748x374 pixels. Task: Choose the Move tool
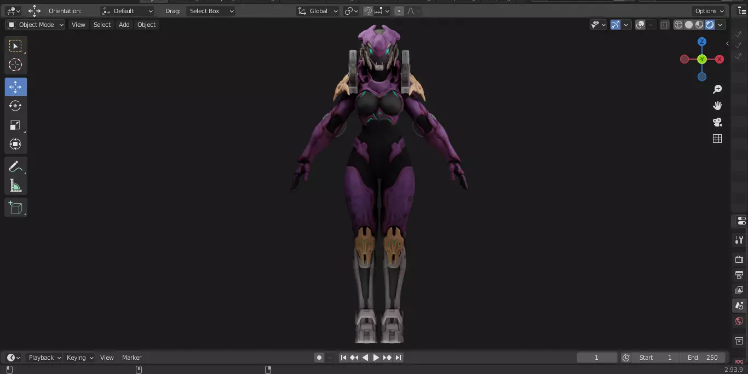click(15, 87)
